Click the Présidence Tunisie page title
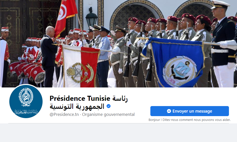The width and height of the screenshot is (237, 142). [x=80, y=98]
